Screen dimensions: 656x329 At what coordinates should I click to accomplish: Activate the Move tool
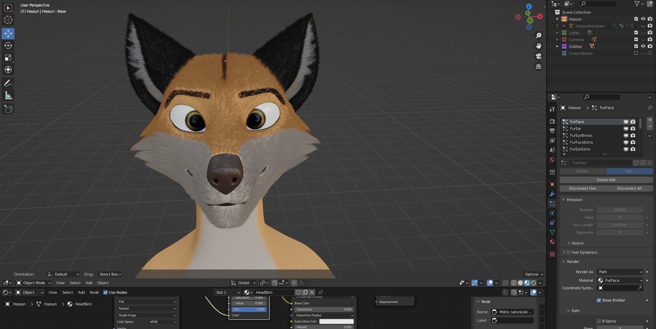8,34
